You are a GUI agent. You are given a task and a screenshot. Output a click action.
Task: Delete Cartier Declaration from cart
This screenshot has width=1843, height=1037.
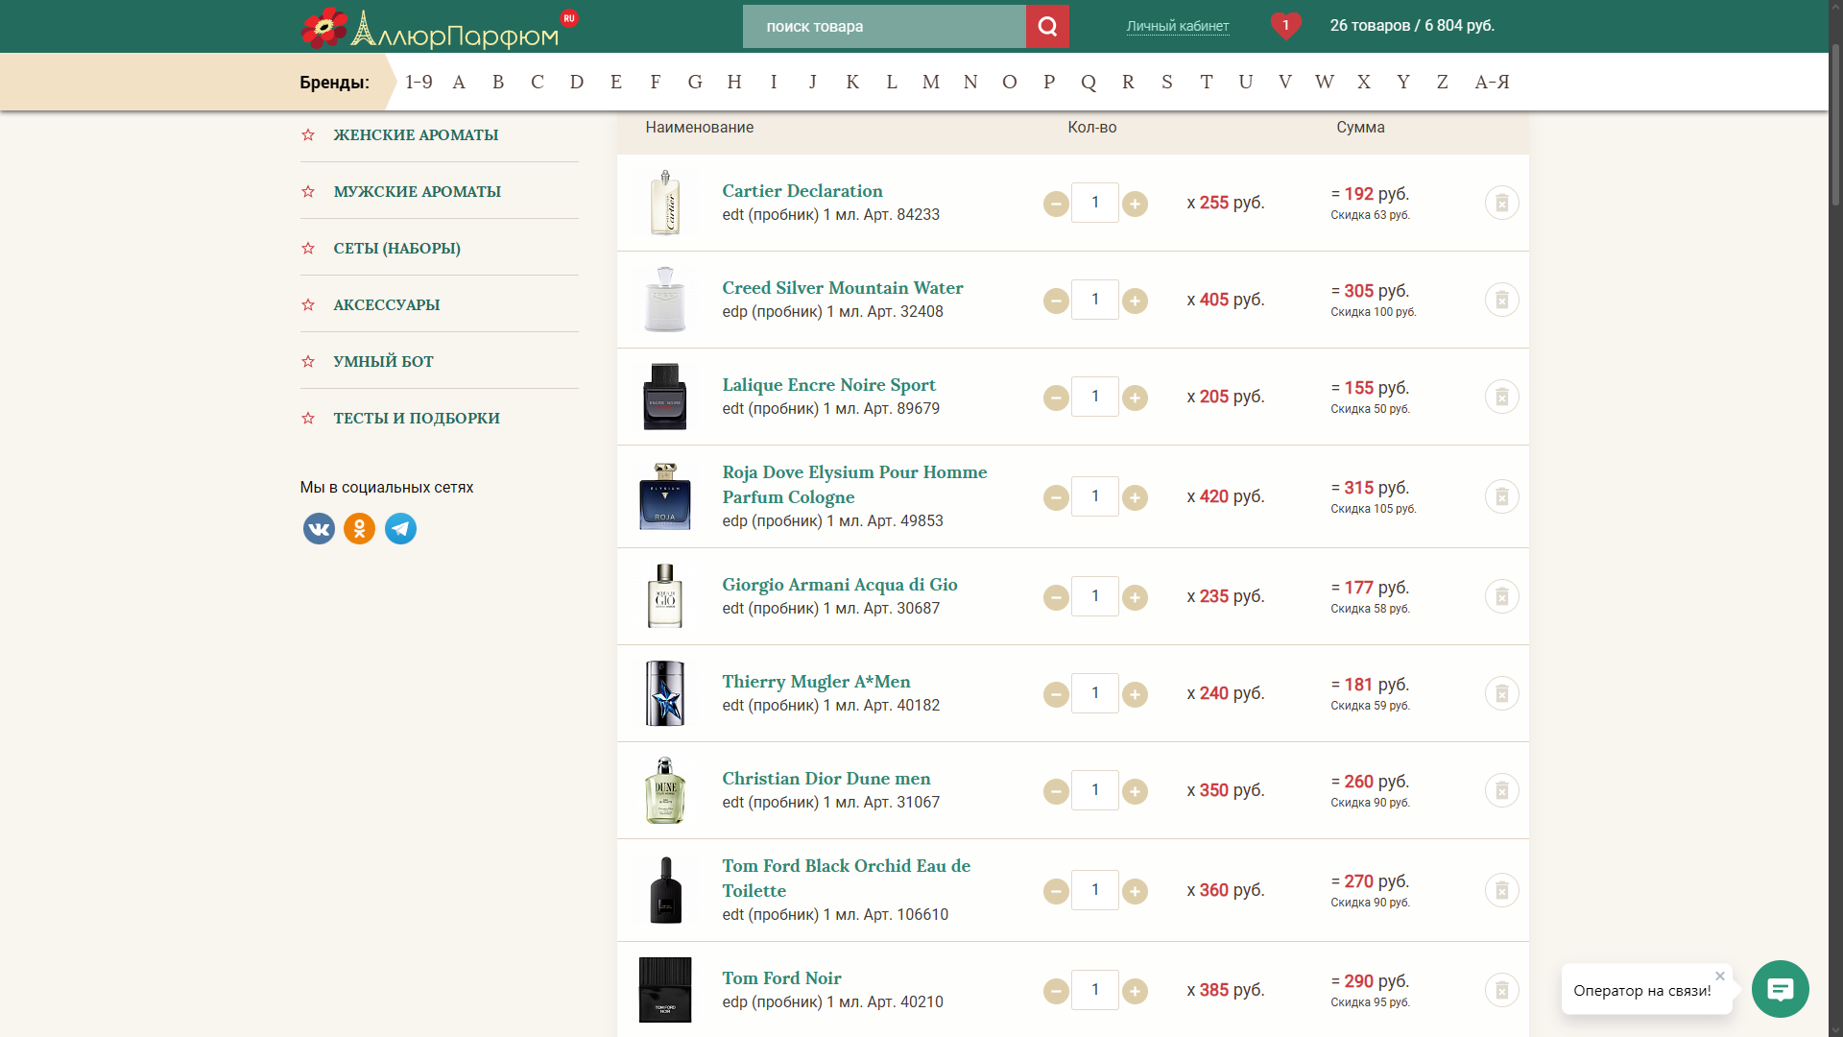click(1502, 203)
